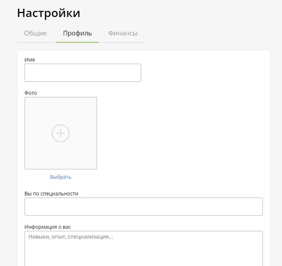This screenshot has height=266, width=282.
Task: Select the Профиль tab
Action: (x=77, y=33)
